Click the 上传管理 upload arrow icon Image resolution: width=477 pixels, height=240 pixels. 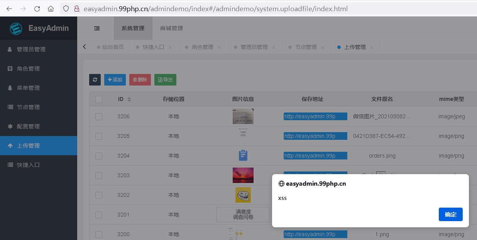(10, 146)
